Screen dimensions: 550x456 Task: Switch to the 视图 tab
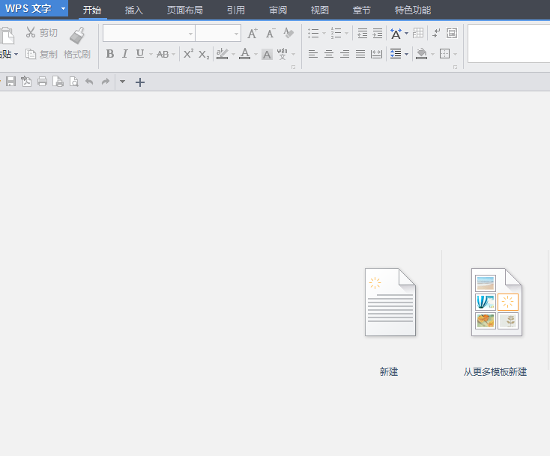click(x=319, y=10)
